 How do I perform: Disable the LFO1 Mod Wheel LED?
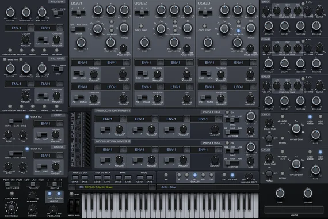310,116
